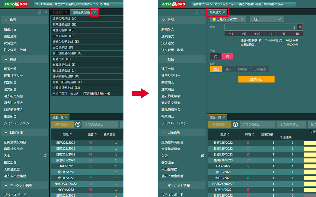Click yellow 決済 cell in 原油ETF/2023 row
316x197 pixels.
[x=310, y=160]
